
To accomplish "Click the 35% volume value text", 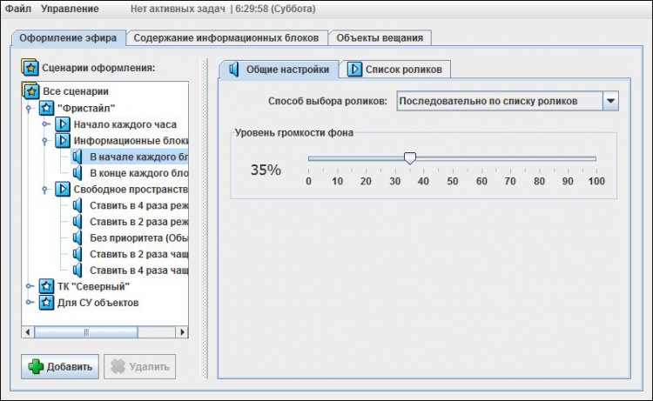I will 266,170.
